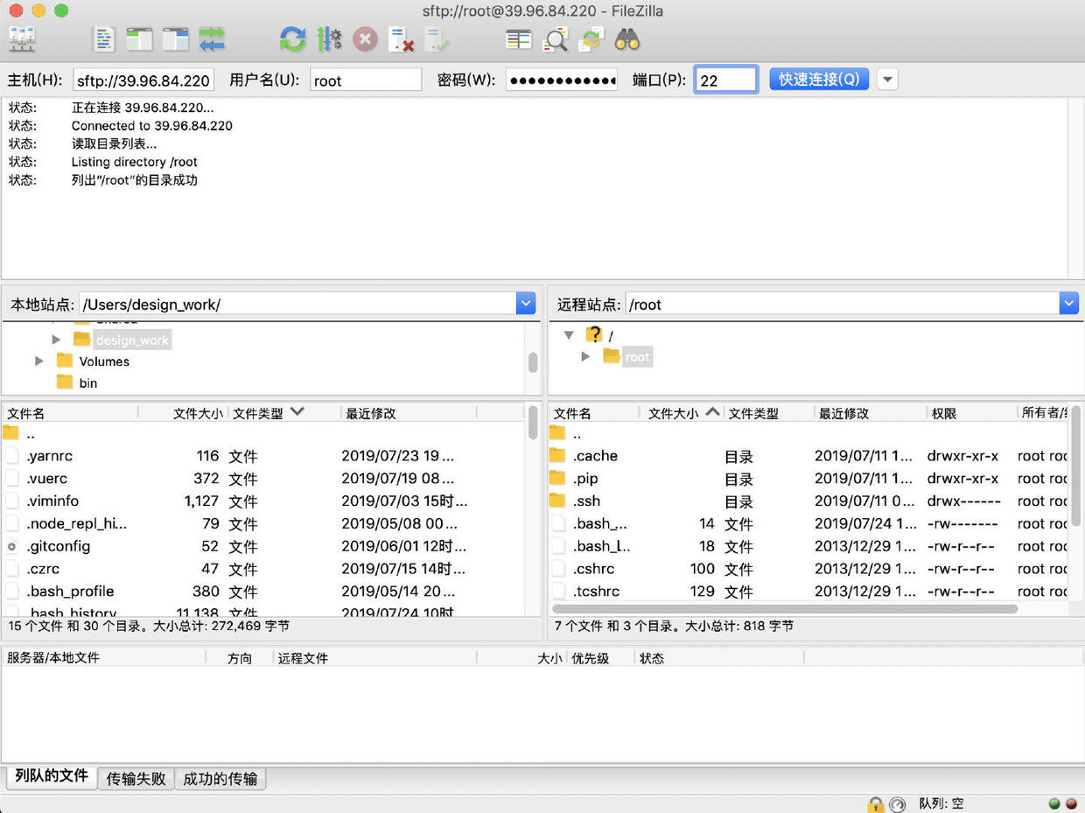Sort remote list by 文件名 column
The image size is (1085, 813).
point(594,412)
